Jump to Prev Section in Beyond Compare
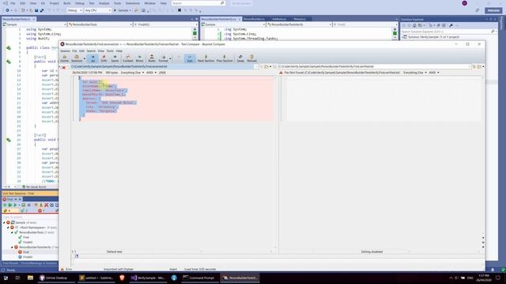Screen dimensions: 506x284 tap(225, 58)
